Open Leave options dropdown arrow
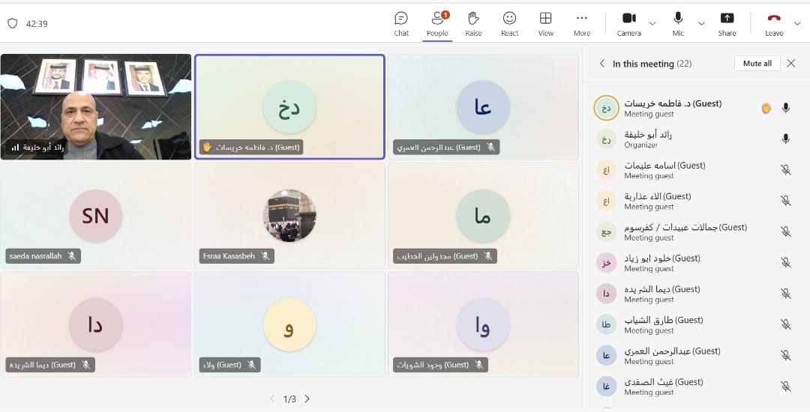 [797, 23]
